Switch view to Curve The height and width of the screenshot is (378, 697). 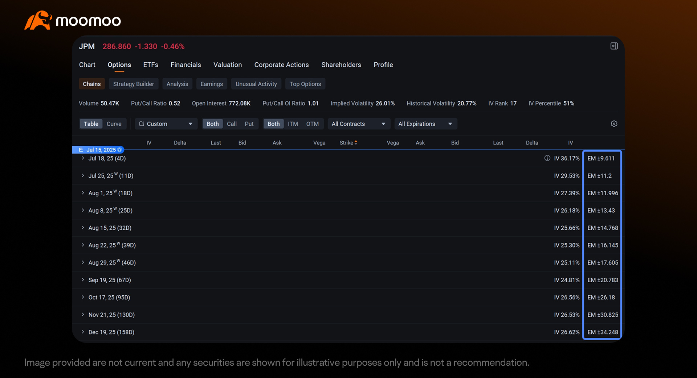click(114, 124)
